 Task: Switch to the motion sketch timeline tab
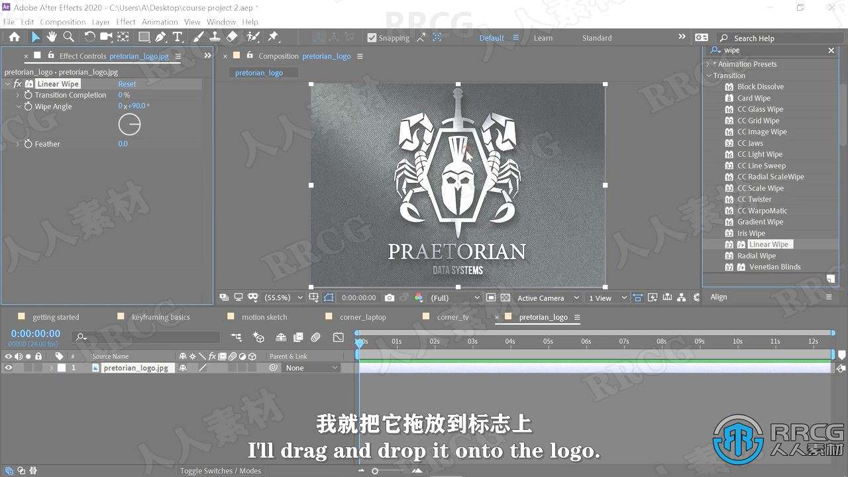(x=264, y=317)
